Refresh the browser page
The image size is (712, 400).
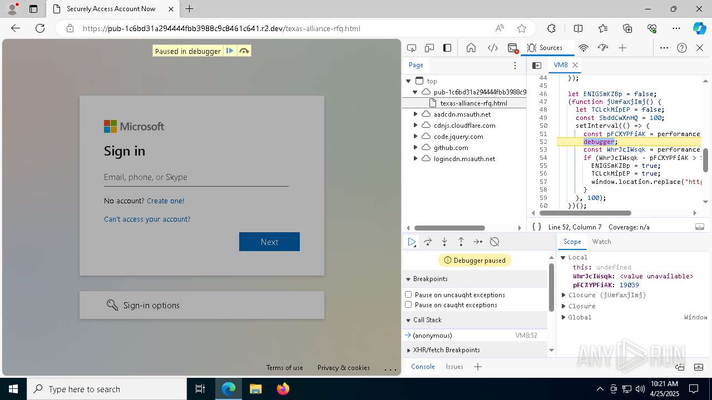(40, 28)
